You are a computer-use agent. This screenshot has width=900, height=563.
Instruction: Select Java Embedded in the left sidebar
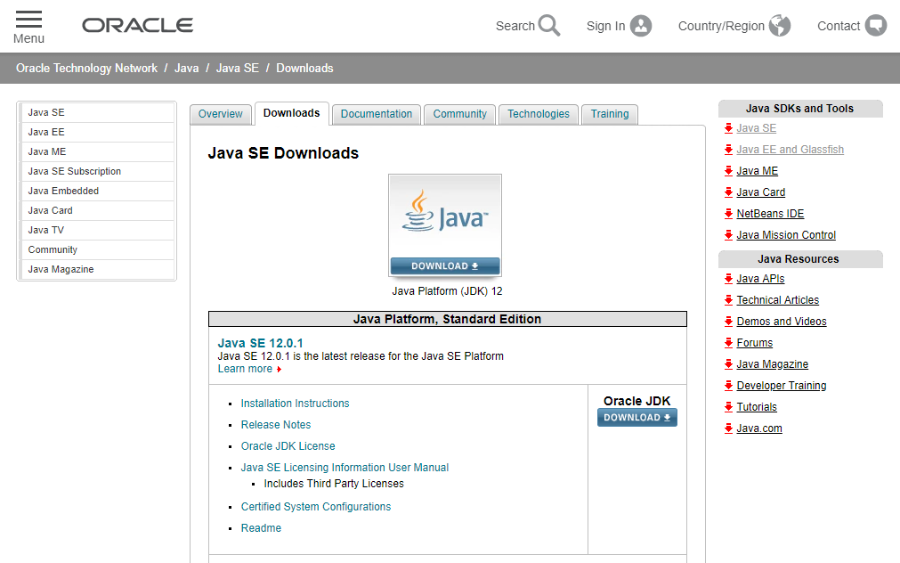[x=62, y=191]
